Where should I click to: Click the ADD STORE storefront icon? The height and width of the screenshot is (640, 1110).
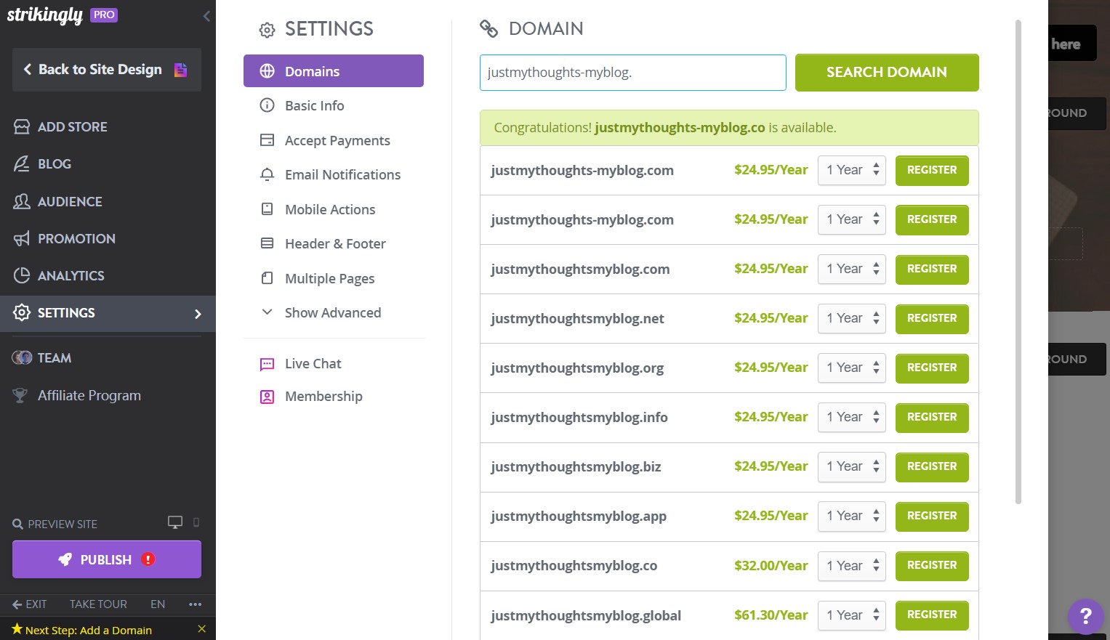pyautogui.click(x=20, y=126)
